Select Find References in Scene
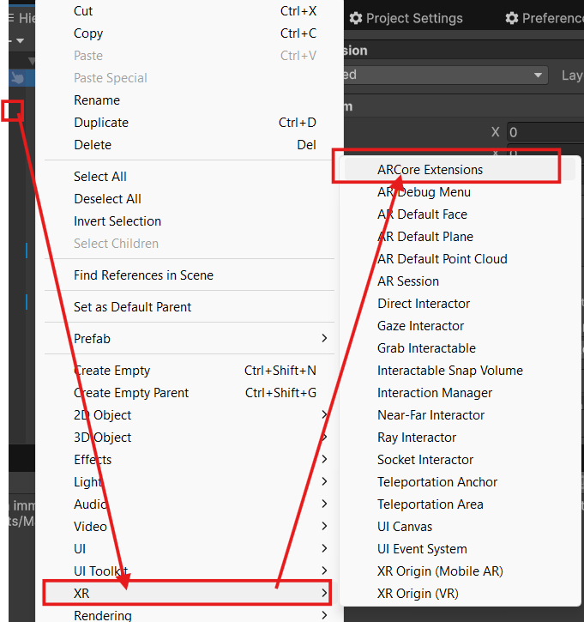 (x=143, y=275)
